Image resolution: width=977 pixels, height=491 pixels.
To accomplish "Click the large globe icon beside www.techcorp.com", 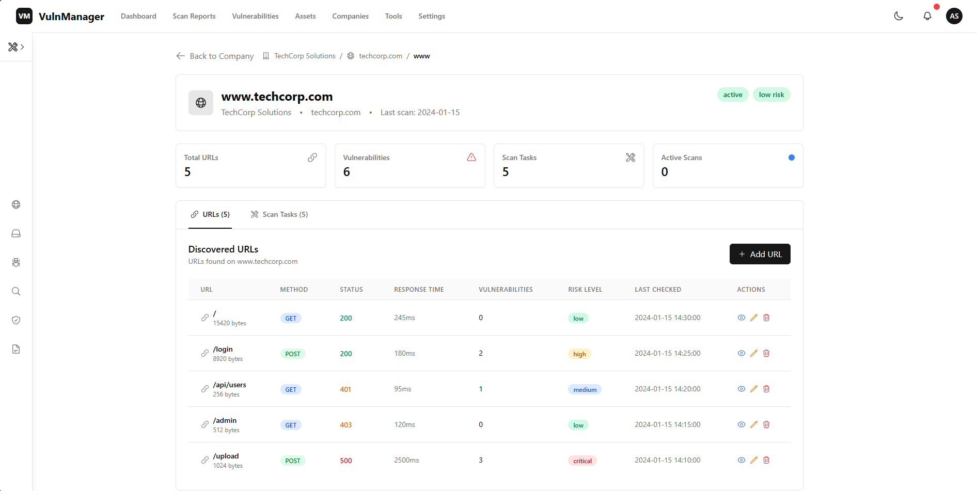I will click(x=201, y=103).
